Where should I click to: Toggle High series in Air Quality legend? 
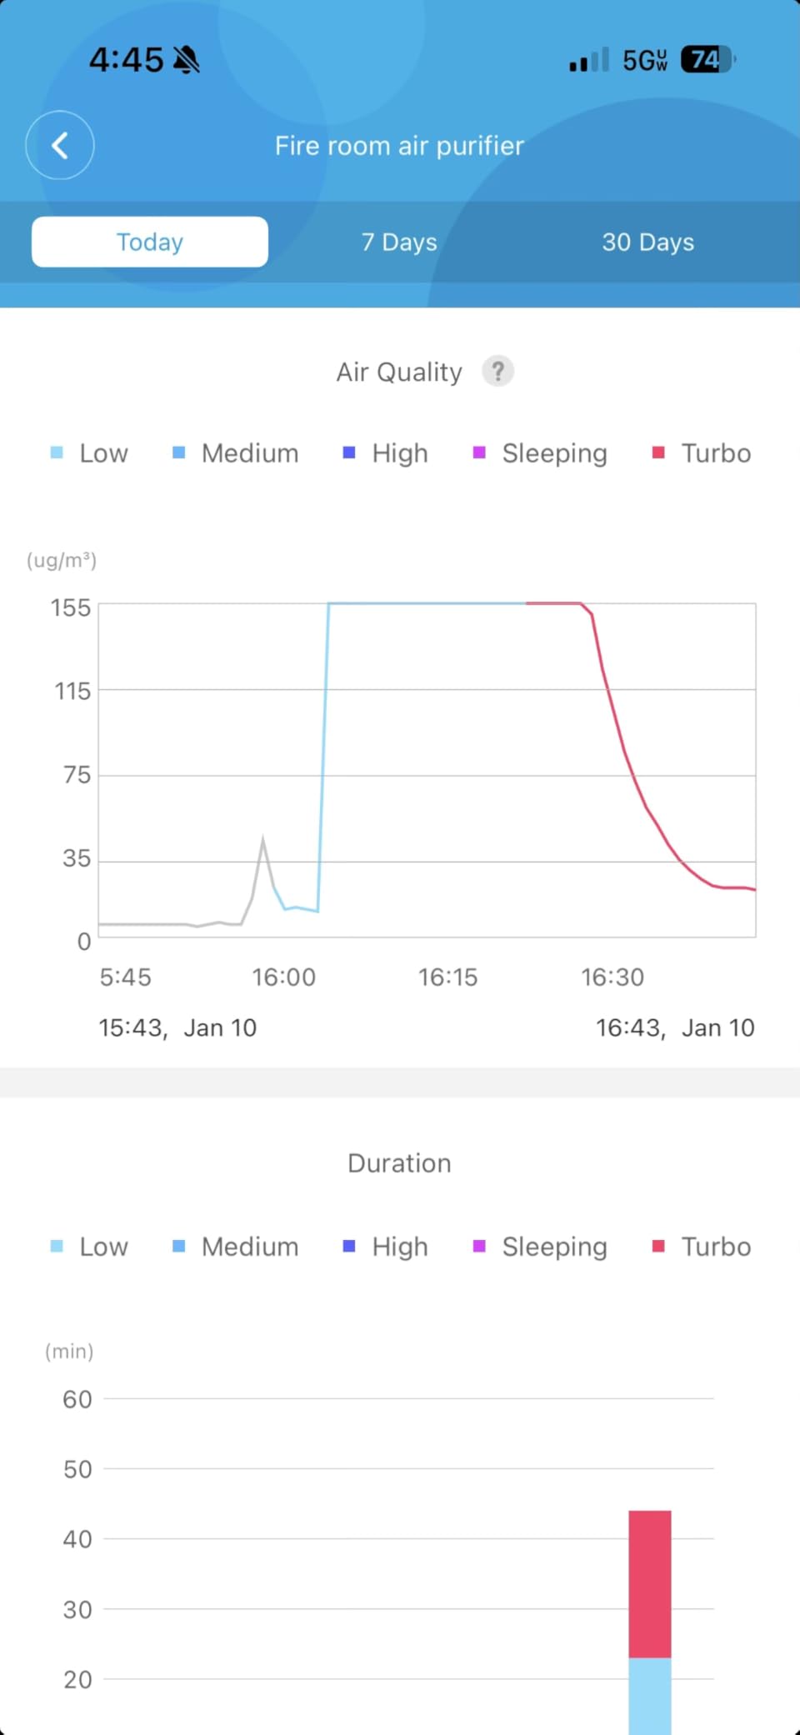tap(386, 453)
